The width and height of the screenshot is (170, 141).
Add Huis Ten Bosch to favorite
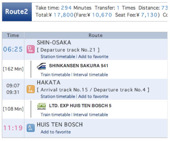56,132
